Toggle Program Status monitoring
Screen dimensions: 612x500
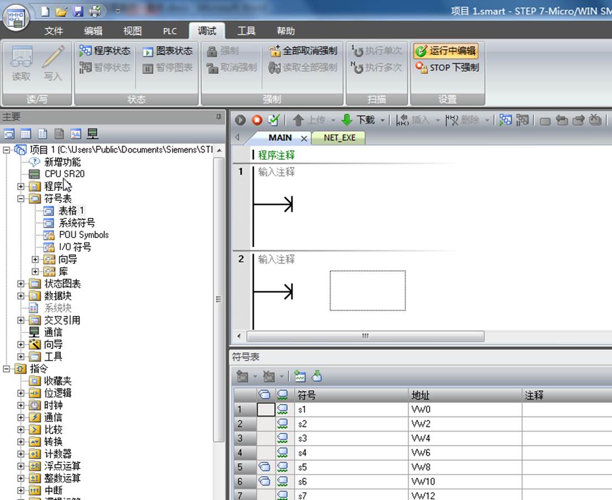click(104, 51)
